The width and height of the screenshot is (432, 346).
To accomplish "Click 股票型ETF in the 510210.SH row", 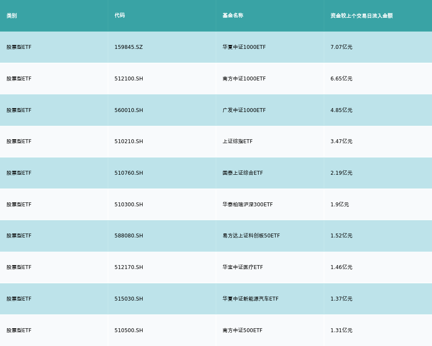I will point(19,141).
